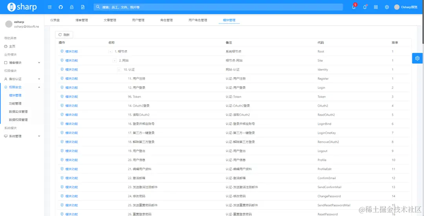Click shield icon in Login row
The width and height of the screenshot is (424, 216).
[62, 87]
